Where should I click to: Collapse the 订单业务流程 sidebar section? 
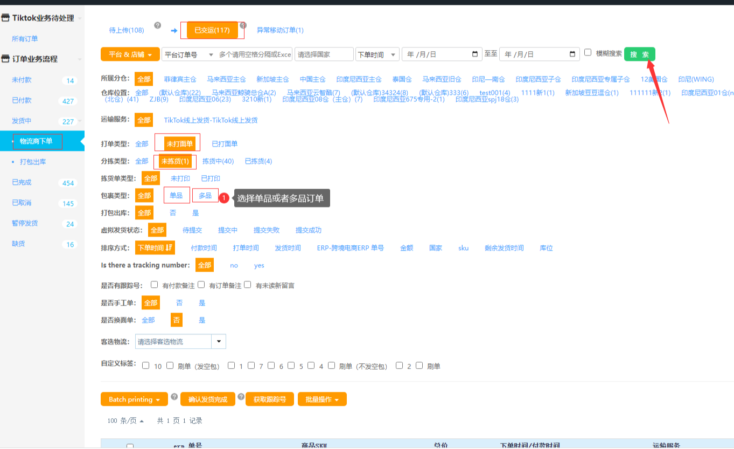click(x=80, y=59)
